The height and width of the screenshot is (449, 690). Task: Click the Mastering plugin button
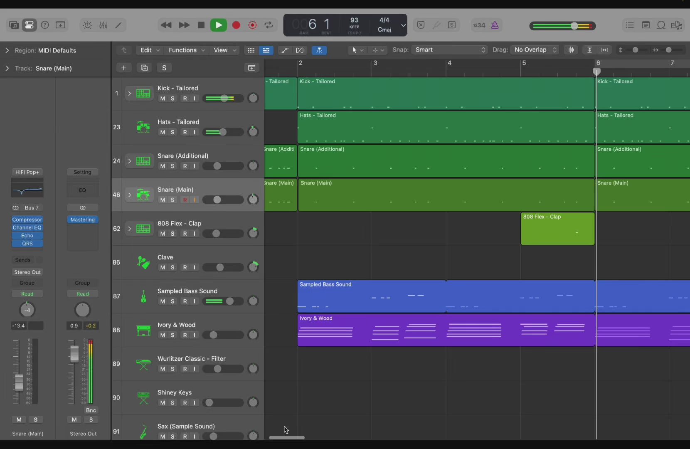pos(82,220)
